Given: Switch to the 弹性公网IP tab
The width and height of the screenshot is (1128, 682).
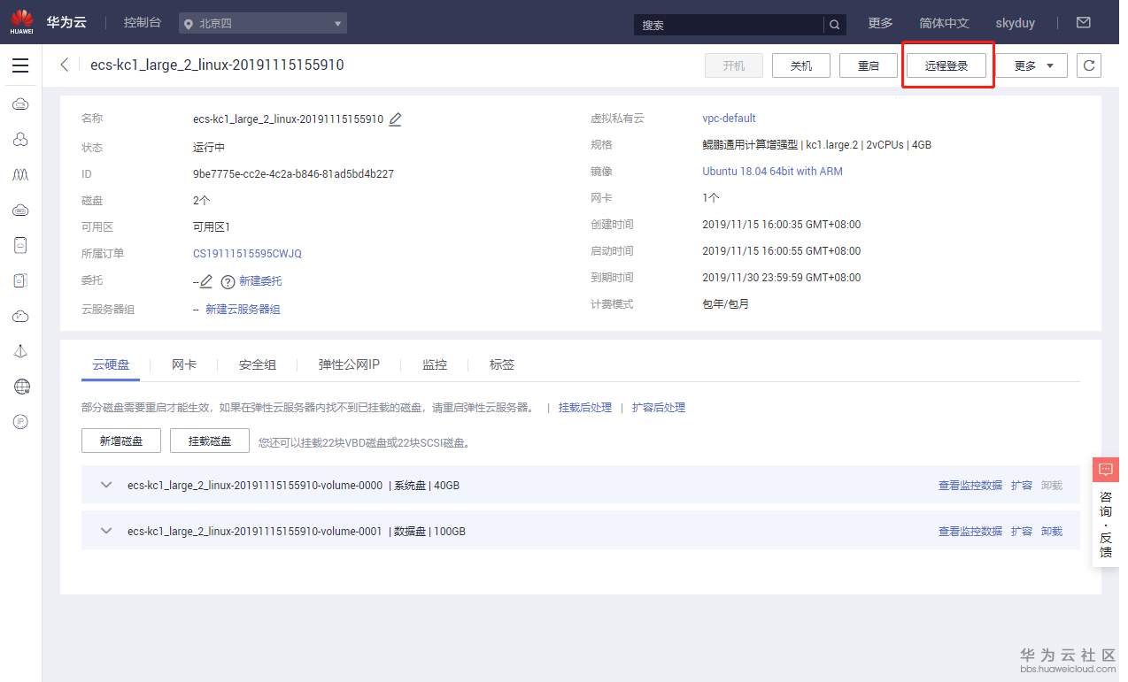Looking at the screenshot, I should [349, 364].
